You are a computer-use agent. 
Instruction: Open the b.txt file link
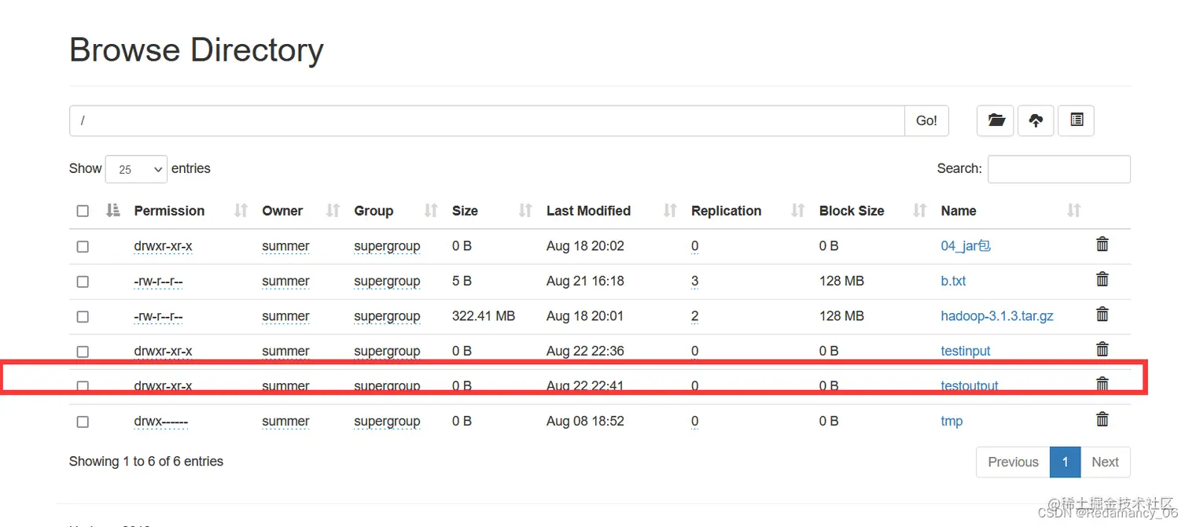[x=953, y=281]
